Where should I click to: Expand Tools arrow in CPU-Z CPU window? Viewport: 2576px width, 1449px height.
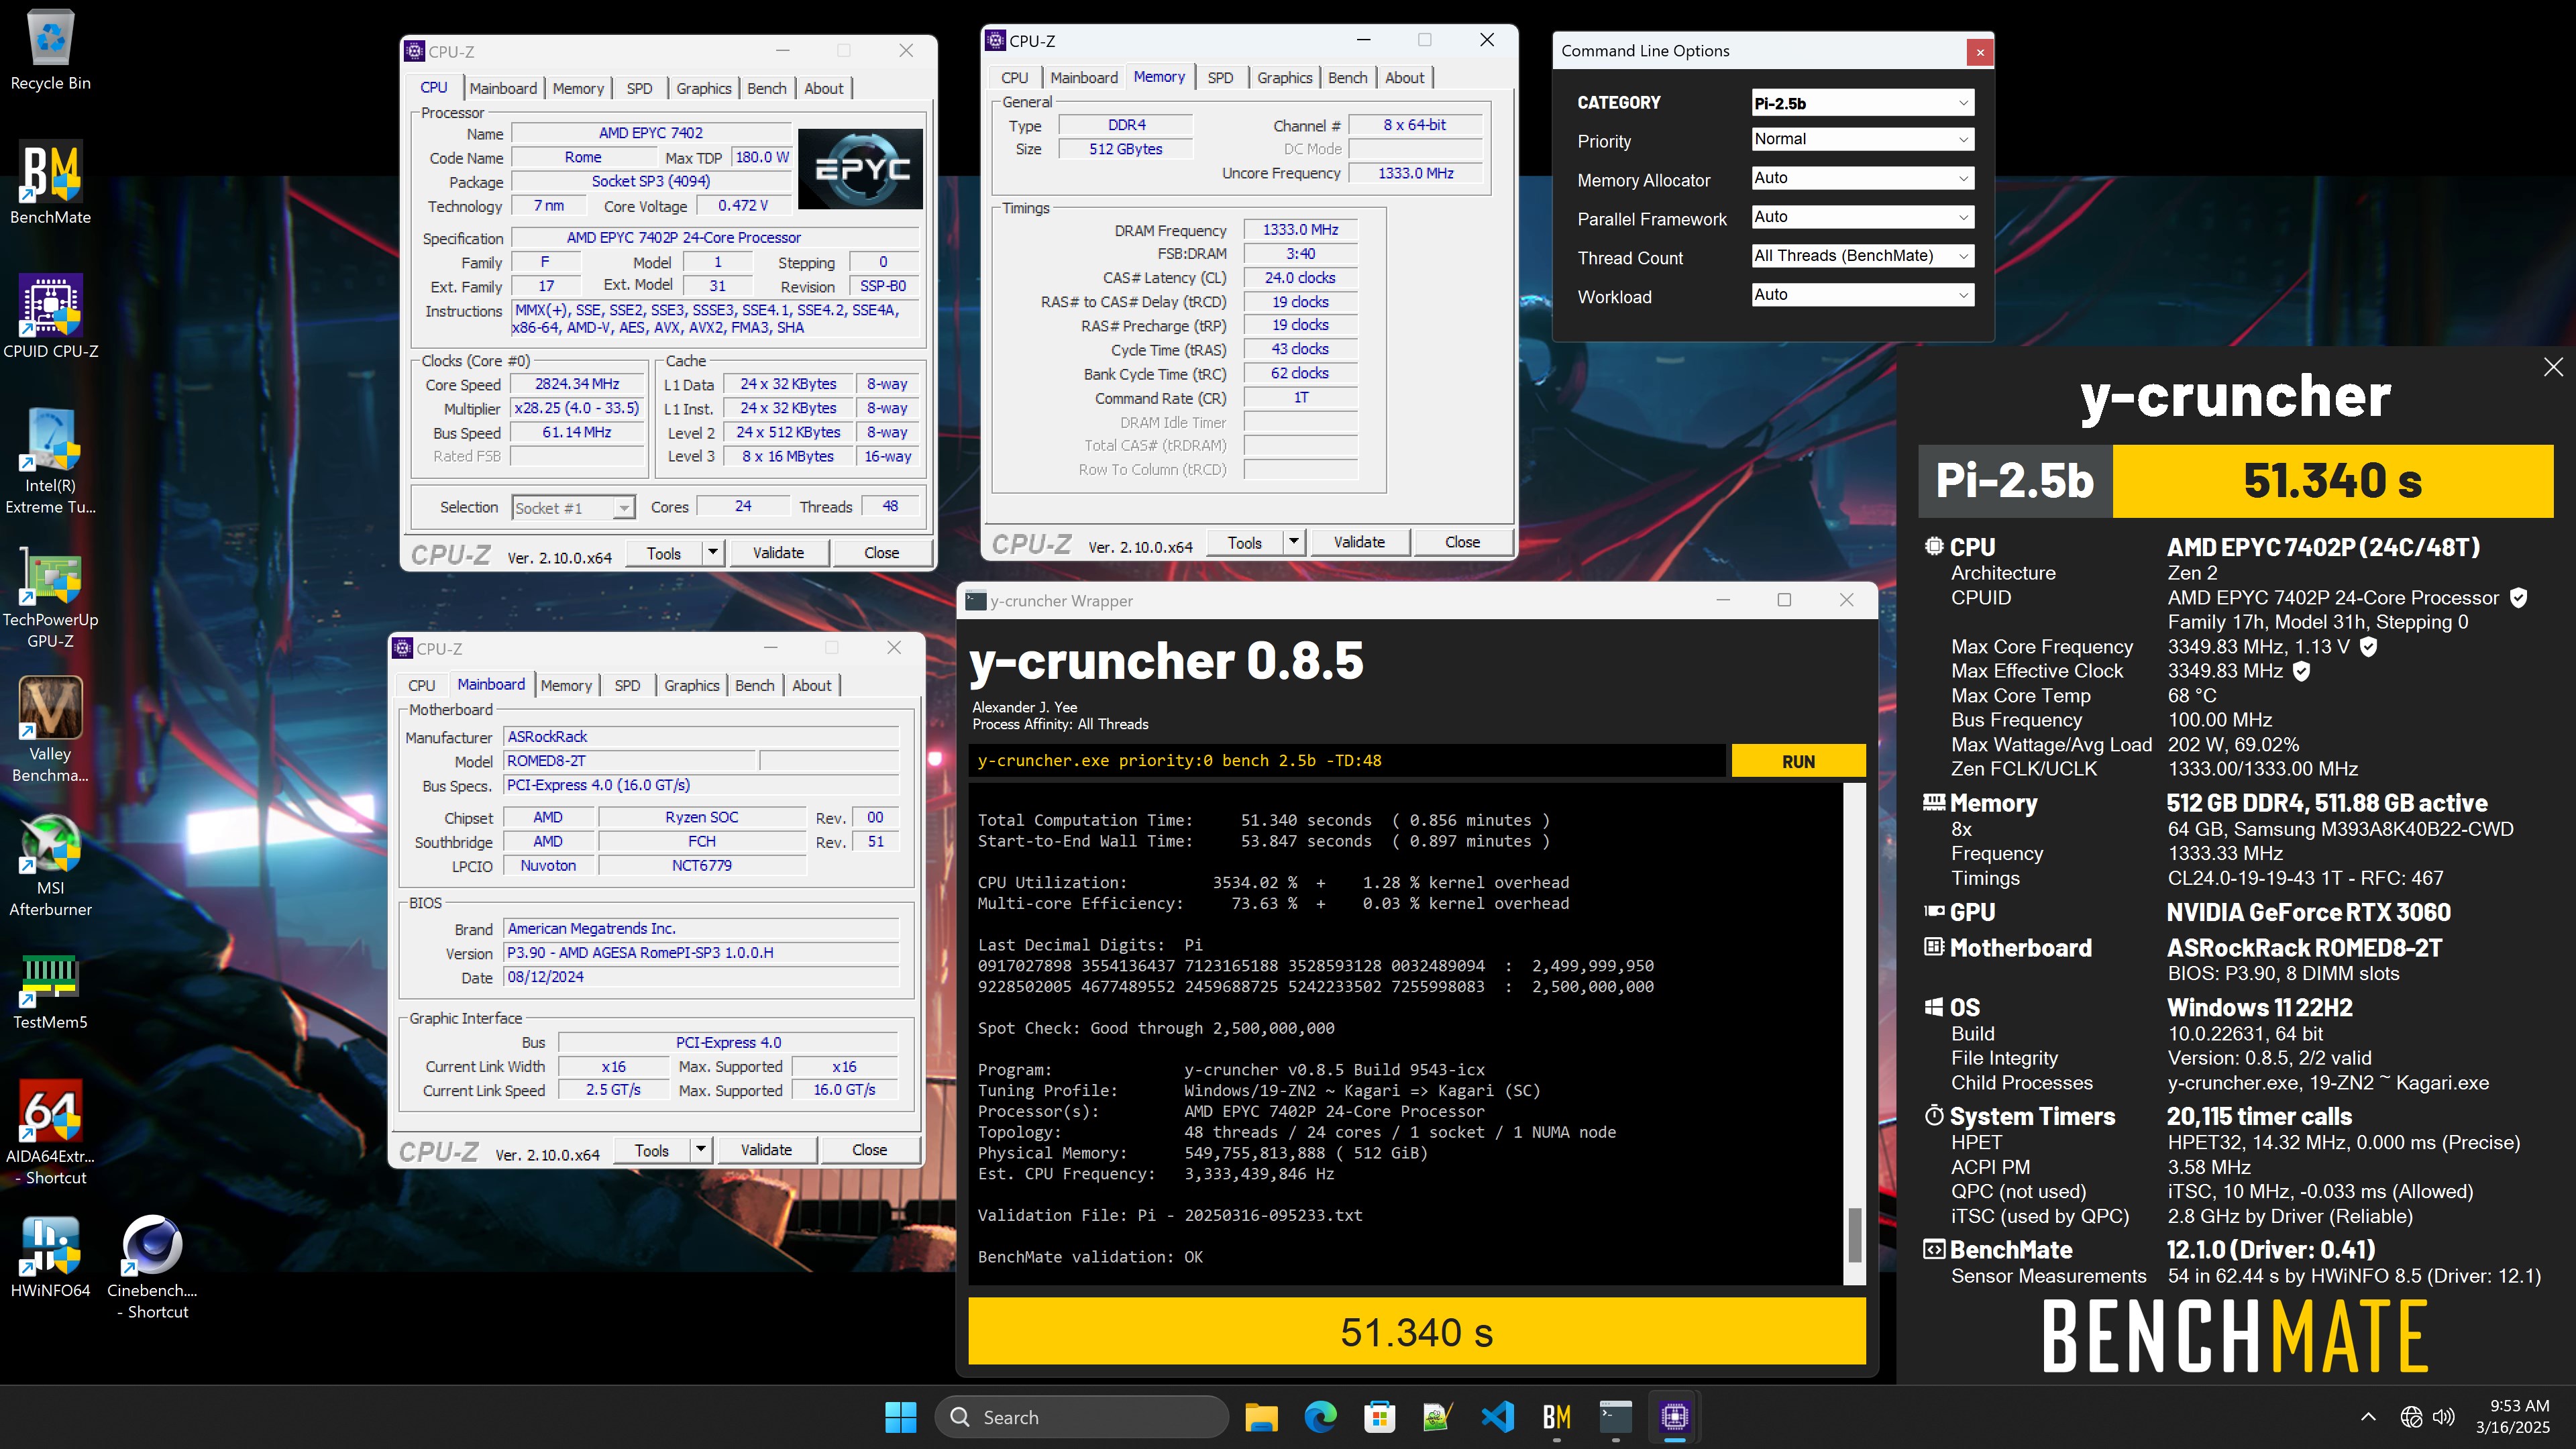tap(713, 553)
